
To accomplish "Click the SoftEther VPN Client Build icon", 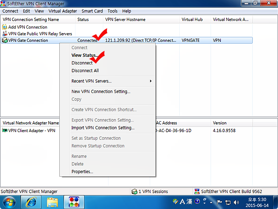I will (197, 191).
